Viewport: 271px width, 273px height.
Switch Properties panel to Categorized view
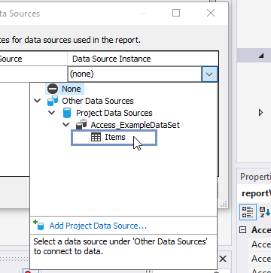(x=248, y=212)
